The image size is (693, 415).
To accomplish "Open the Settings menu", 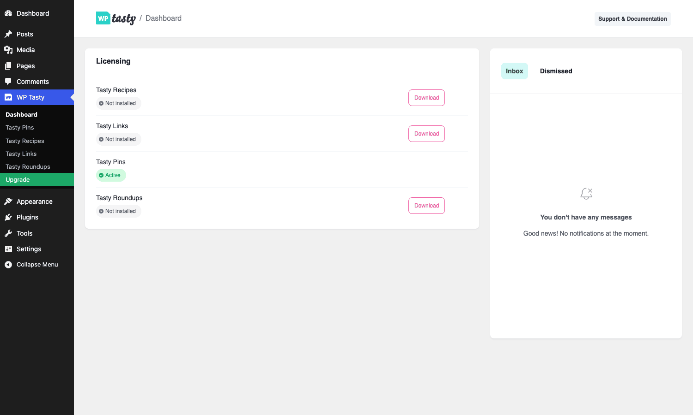I will click(37, 249).
